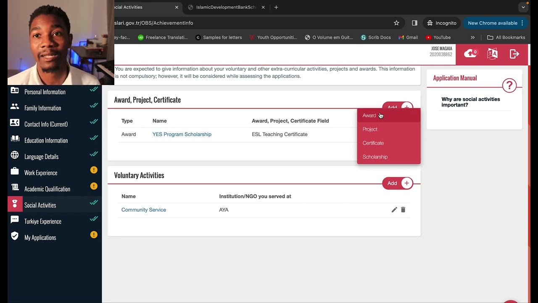Click the language translate icon in header
Image resolution: width=538 pixels, height=303 pixels.
tap(492, 54)
